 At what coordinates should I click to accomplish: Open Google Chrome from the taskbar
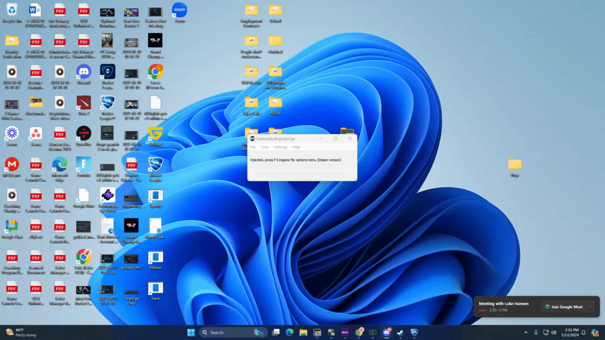click(x=359, y=332)
